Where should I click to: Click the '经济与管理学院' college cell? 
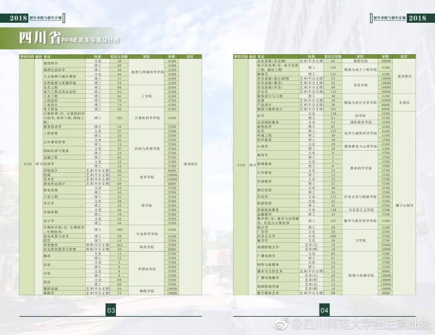click(147, 149)
